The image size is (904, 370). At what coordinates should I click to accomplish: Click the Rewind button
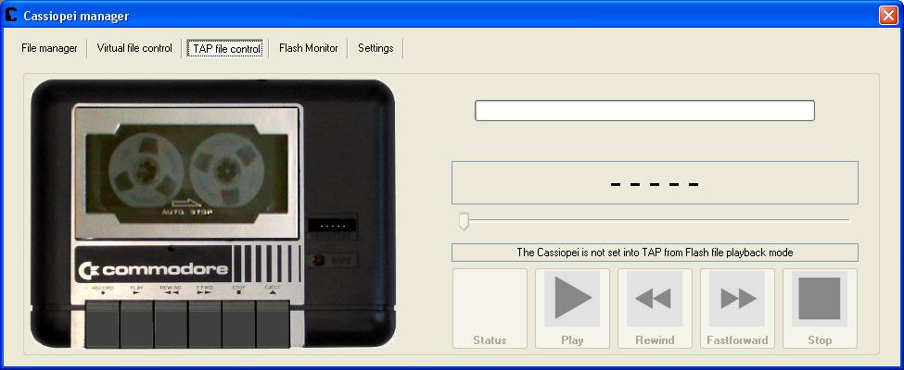(x=655, y=308)
